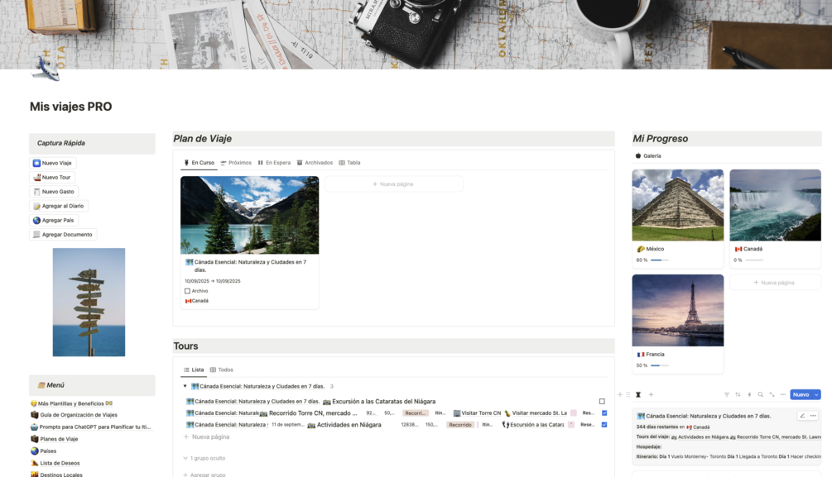Image resolution: width=832 pixels, height=477 pixels.
Task: Select the Lista tab in Tours
Action: pos(194,370)
